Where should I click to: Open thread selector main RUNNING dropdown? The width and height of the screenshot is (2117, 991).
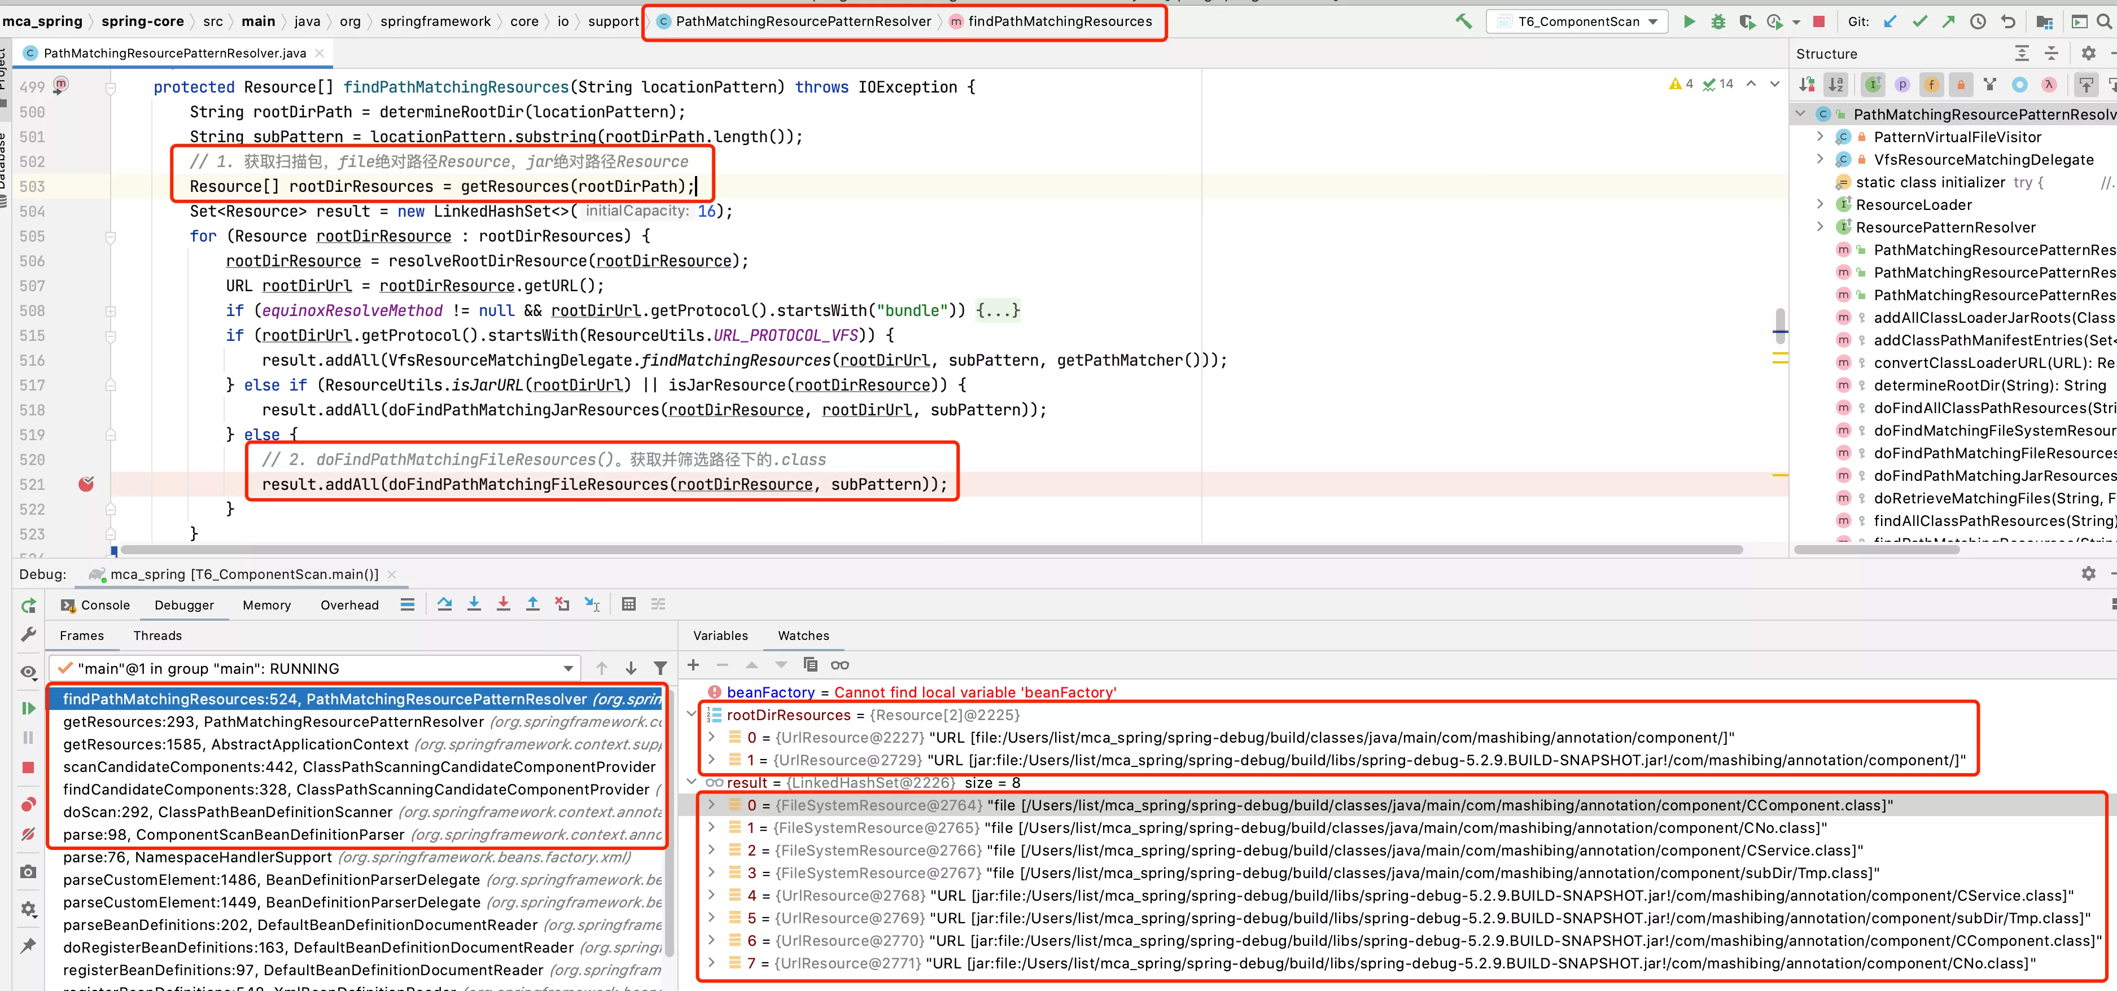point(315,668)
